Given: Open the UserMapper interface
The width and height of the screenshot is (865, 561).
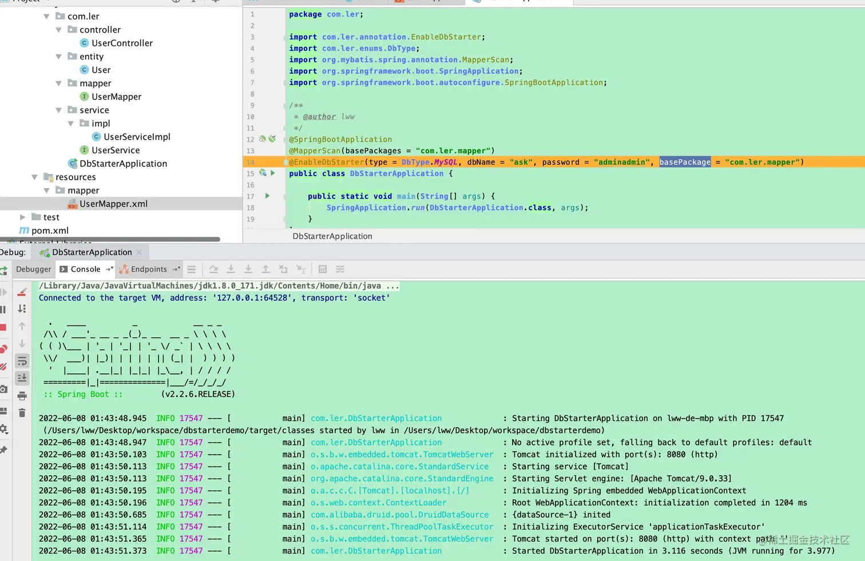Looking at the screenshot, I should [x=116, y=97].
